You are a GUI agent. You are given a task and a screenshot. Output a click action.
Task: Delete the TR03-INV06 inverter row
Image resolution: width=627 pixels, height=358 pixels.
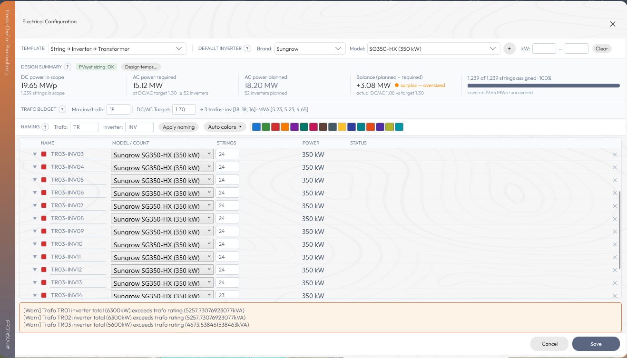point(615,193)
